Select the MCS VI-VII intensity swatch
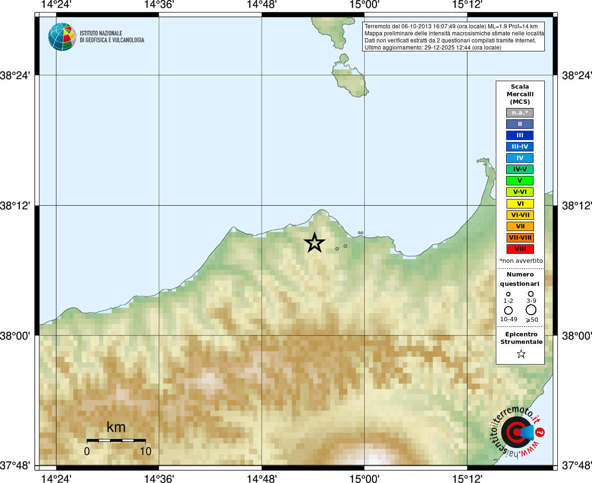Screen dimensions: 592x483 (520, 215)
